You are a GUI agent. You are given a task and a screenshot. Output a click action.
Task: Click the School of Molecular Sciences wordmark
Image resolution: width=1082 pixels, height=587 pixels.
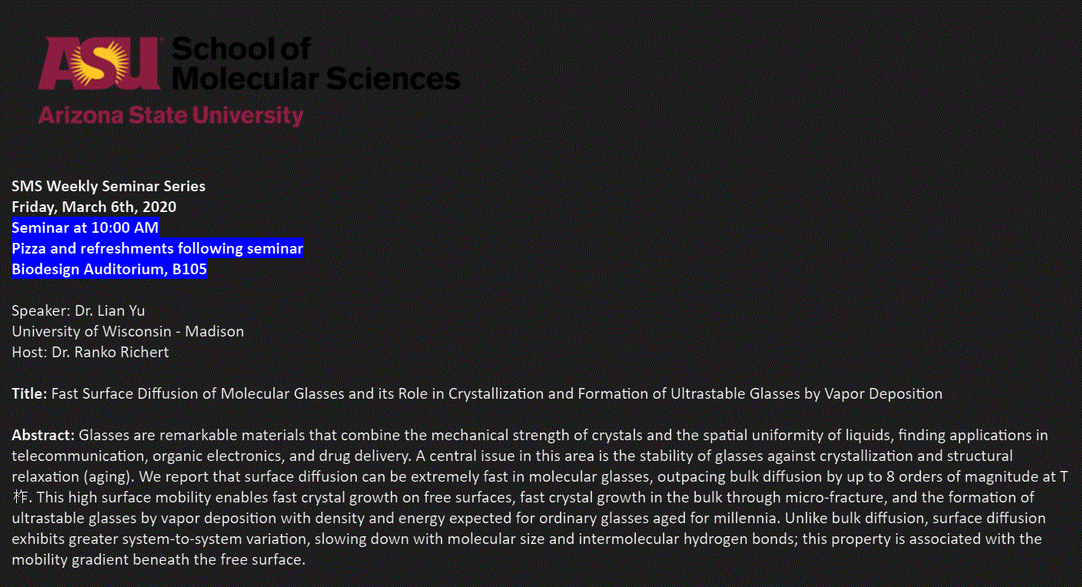(x=315, y=65)
